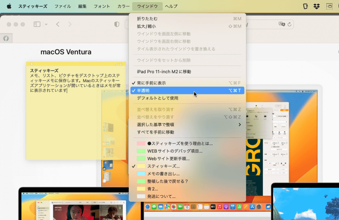Choose すべてを手前に移動
Viewport: 339px width, 220px height.
pyautogui.click(x=187, y=132)
